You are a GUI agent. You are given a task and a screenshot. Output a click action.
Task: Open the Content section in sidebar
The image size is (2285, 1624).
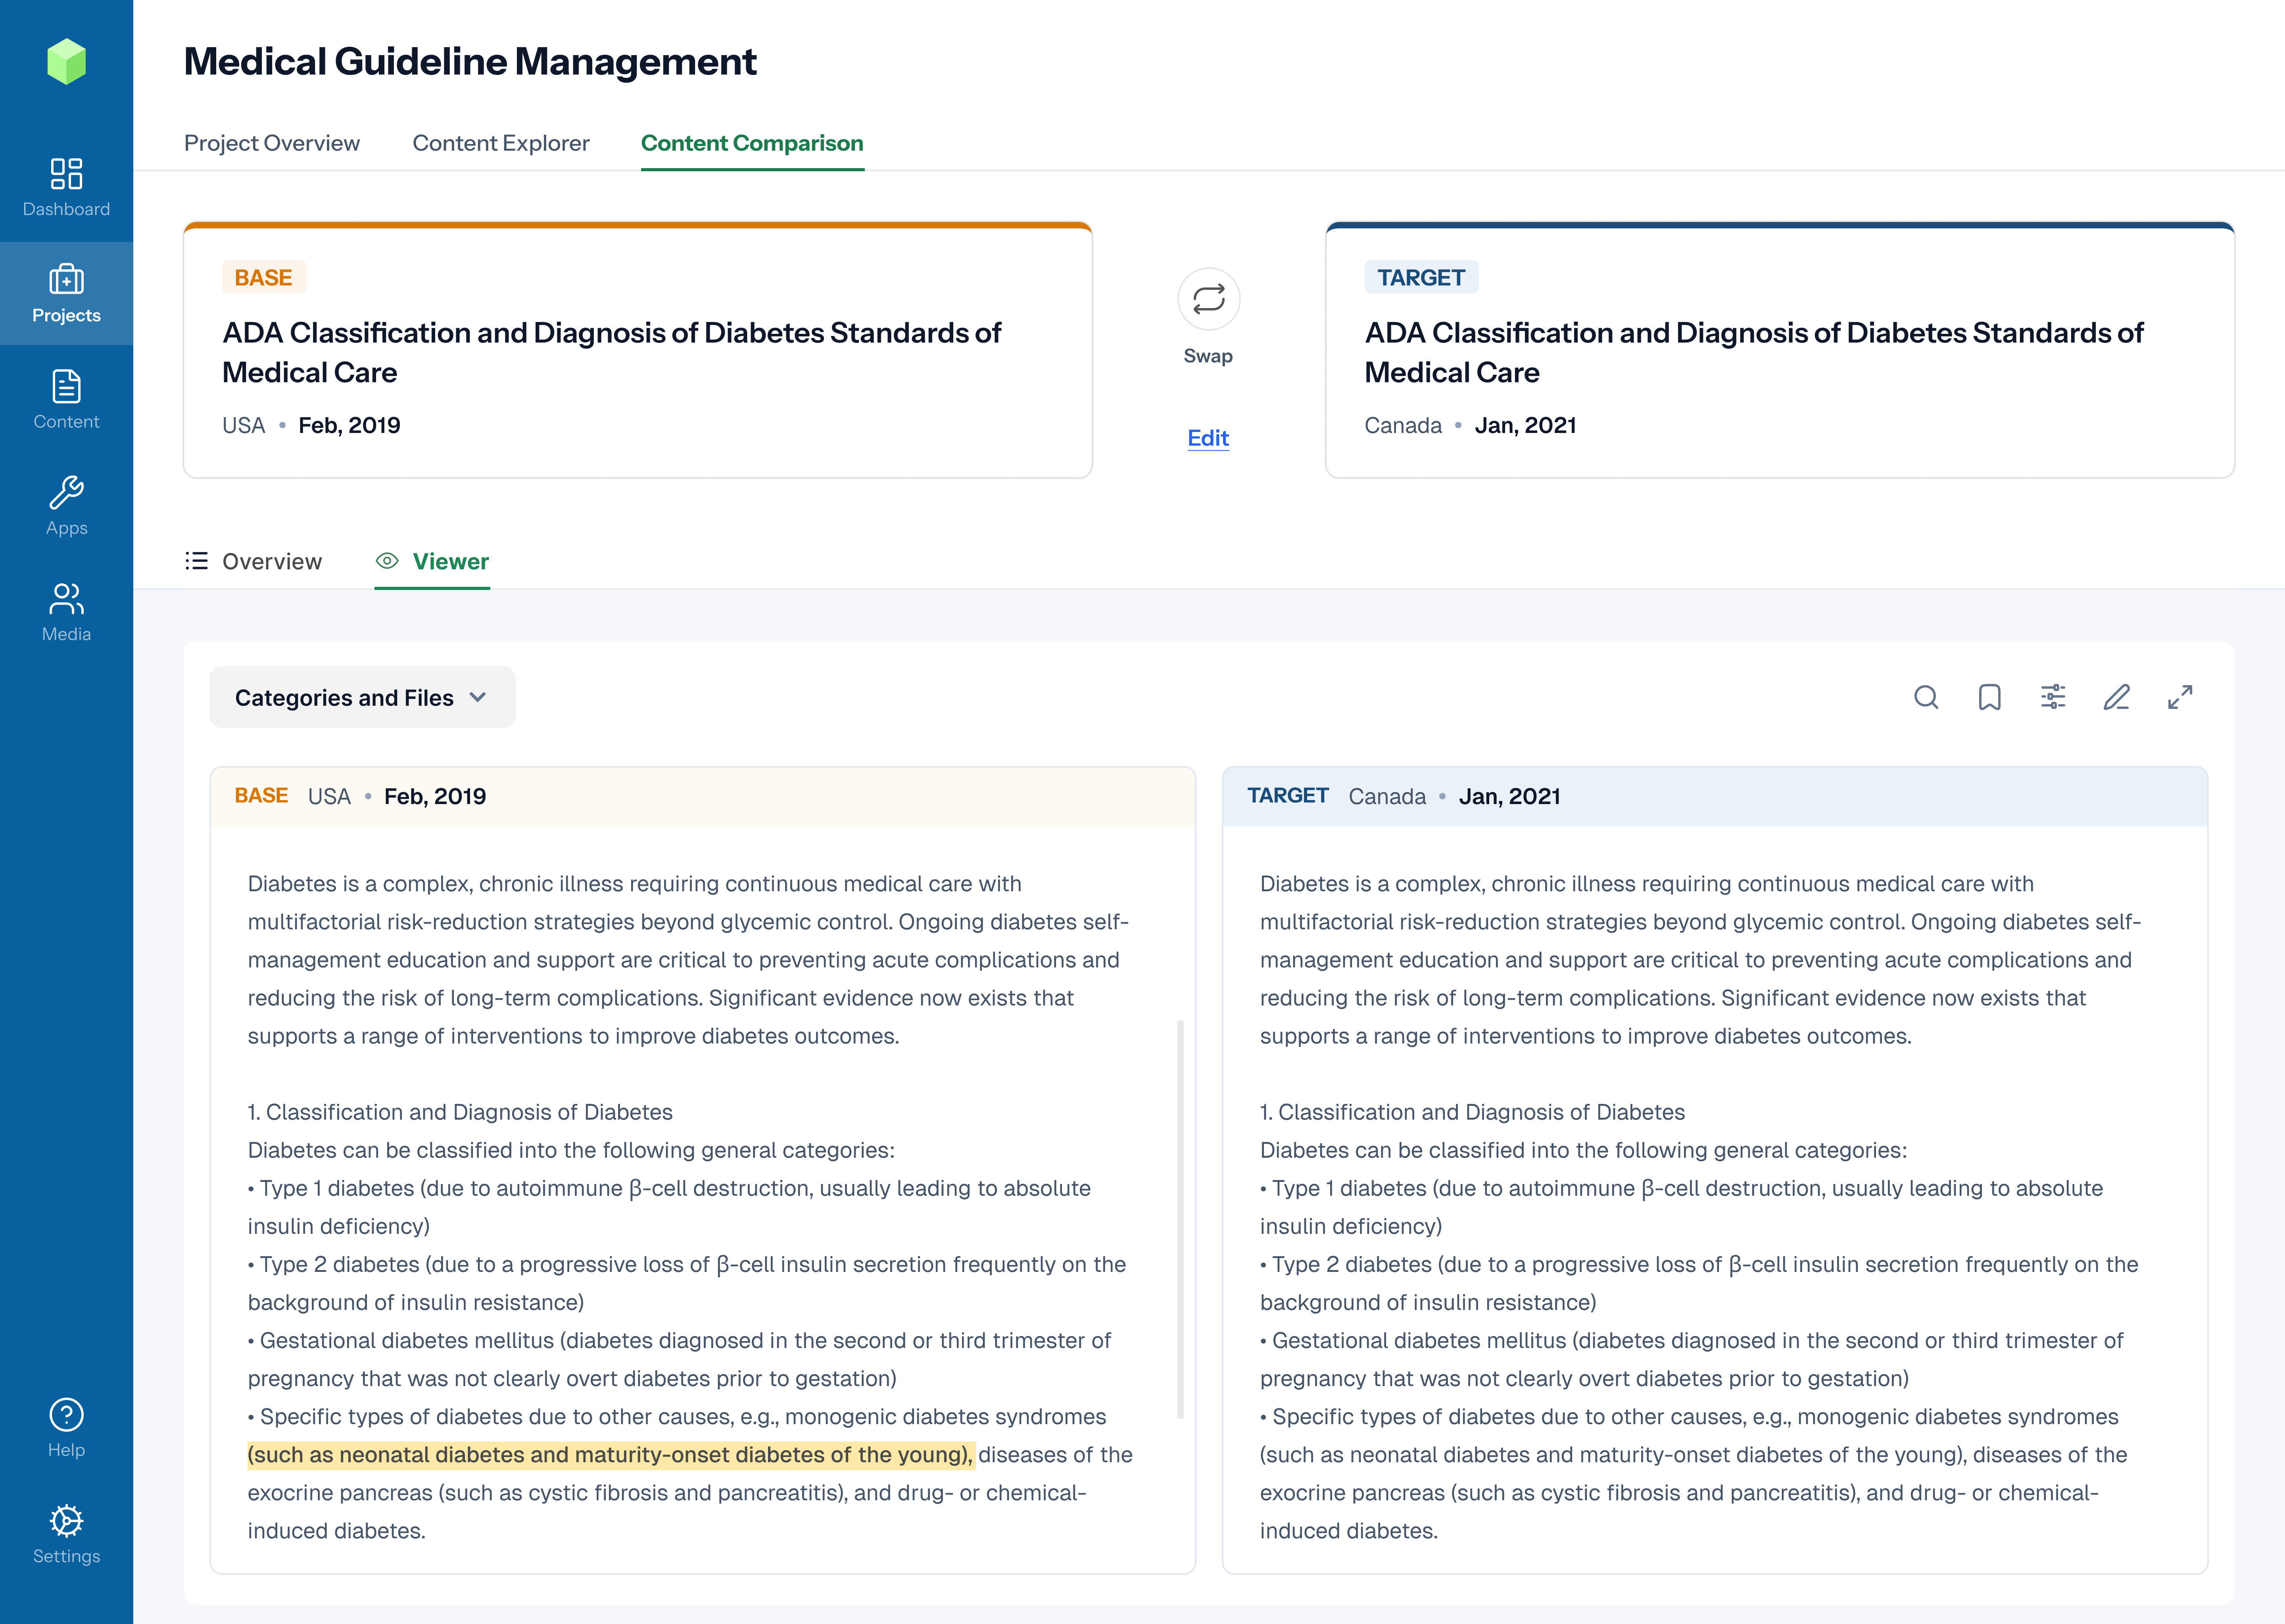66,400
